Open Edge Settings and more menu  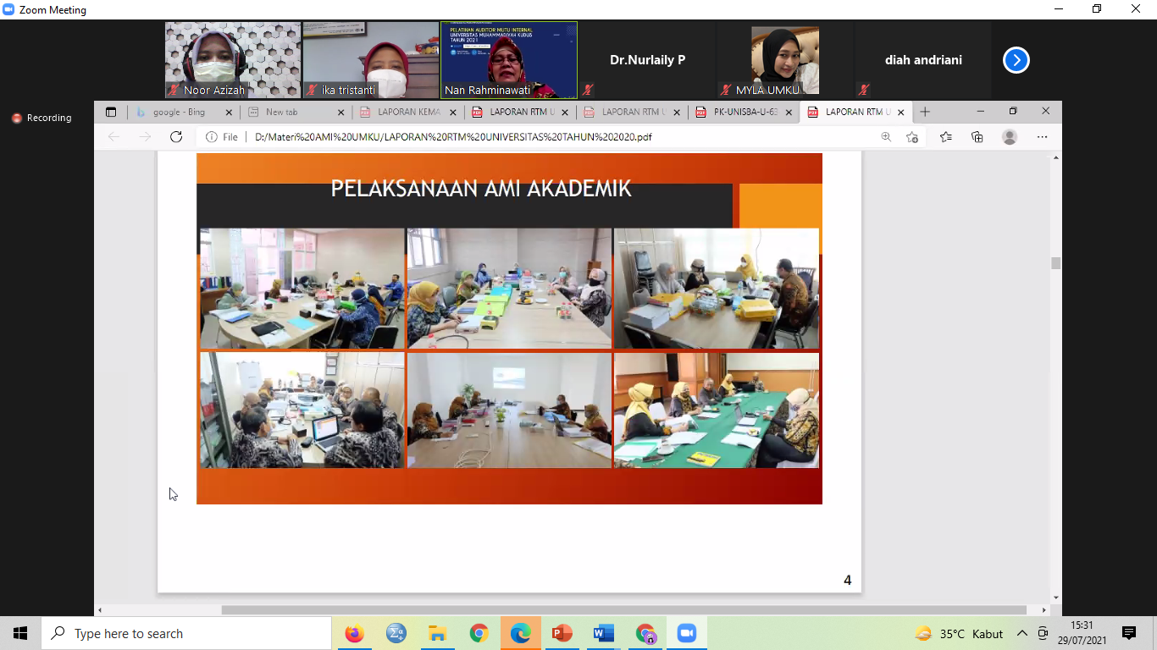point(1042,137)
